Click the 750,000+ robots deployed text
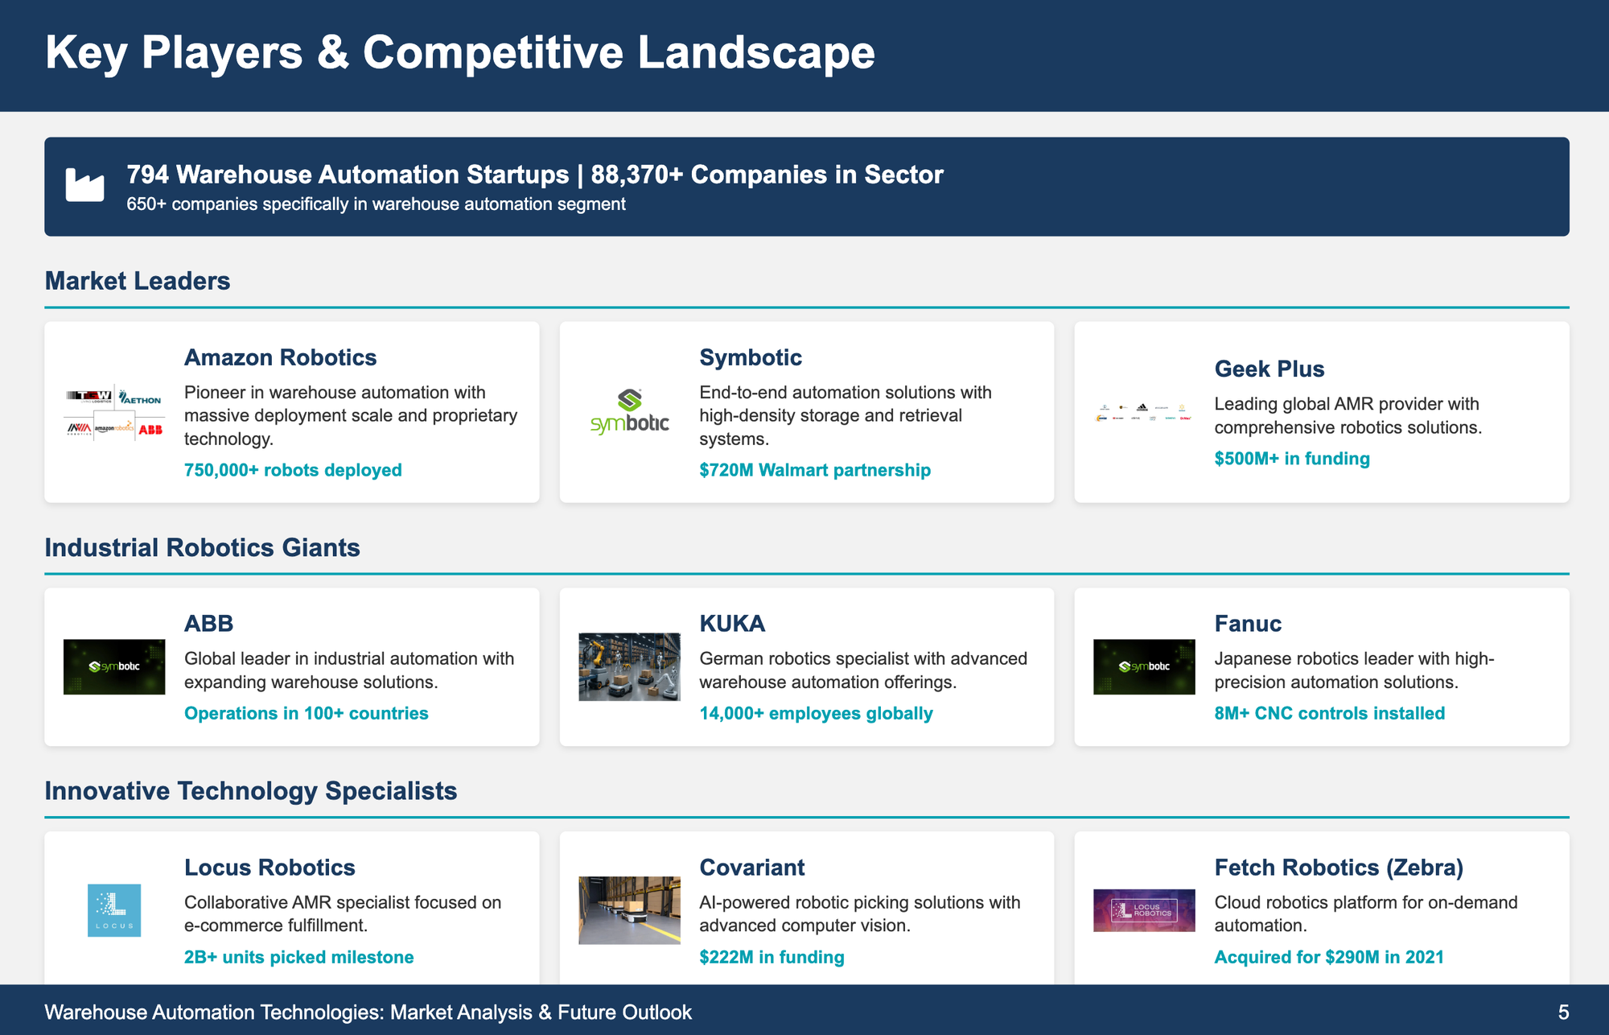The image size is (1609, 1035). (x=293, y=470)
